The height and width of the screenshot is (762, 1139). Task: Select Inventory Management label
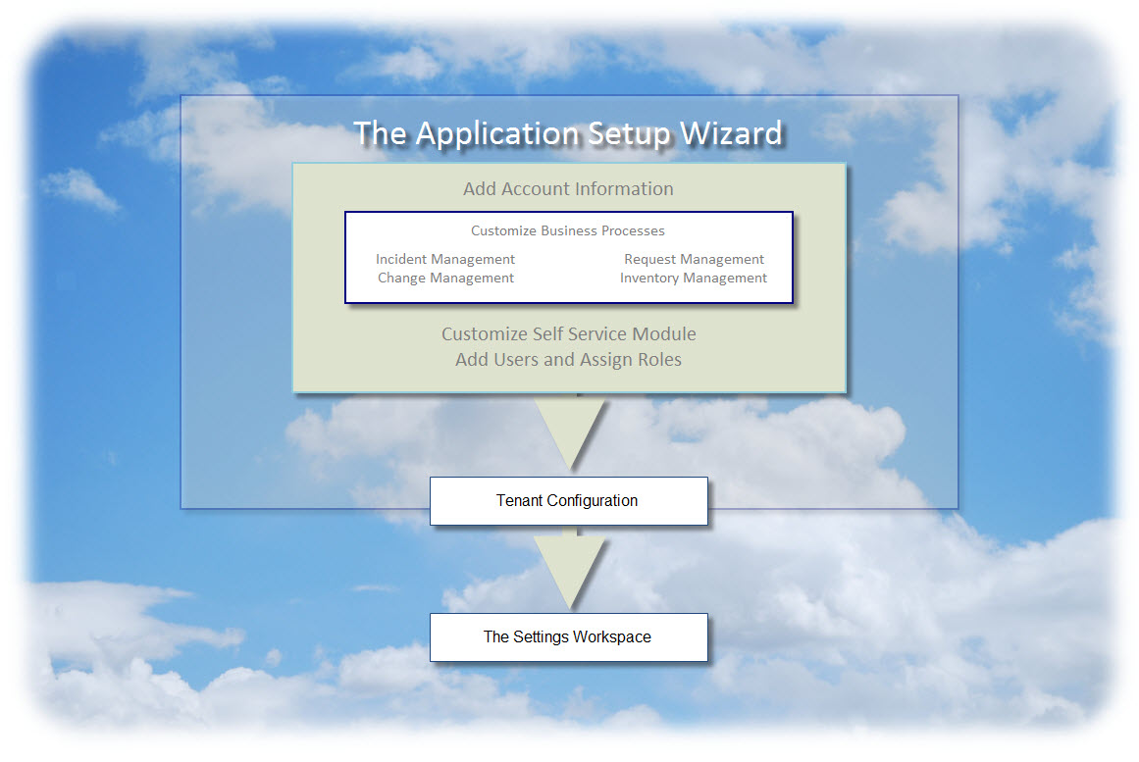tap(693, 279)
